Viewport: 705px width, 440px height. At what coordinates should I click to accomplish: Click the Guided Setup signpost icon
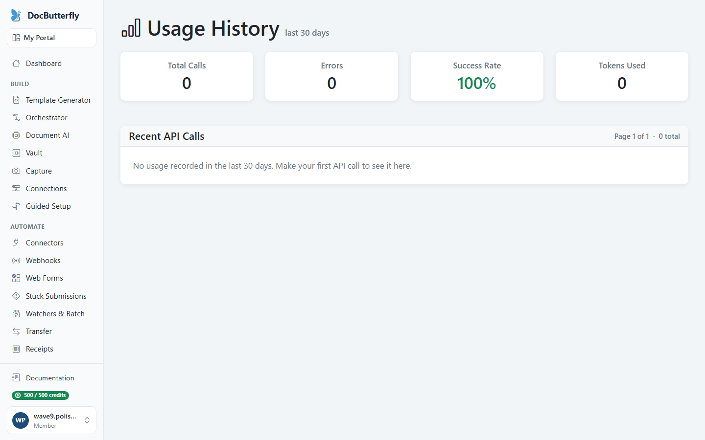pos(16,206)
